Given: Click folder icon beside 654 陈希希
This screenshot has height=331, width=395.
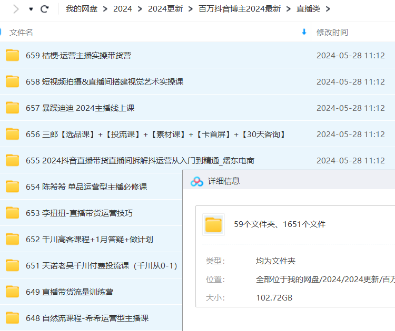Looking at the screenshot, I should click(x=12, y=187).
